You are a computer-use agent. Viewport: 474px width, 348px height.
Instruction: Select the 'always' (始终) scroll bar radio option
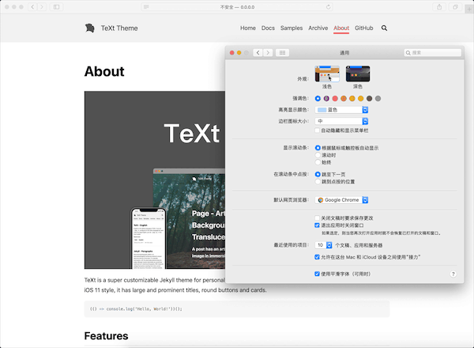[x=318, y=162]
